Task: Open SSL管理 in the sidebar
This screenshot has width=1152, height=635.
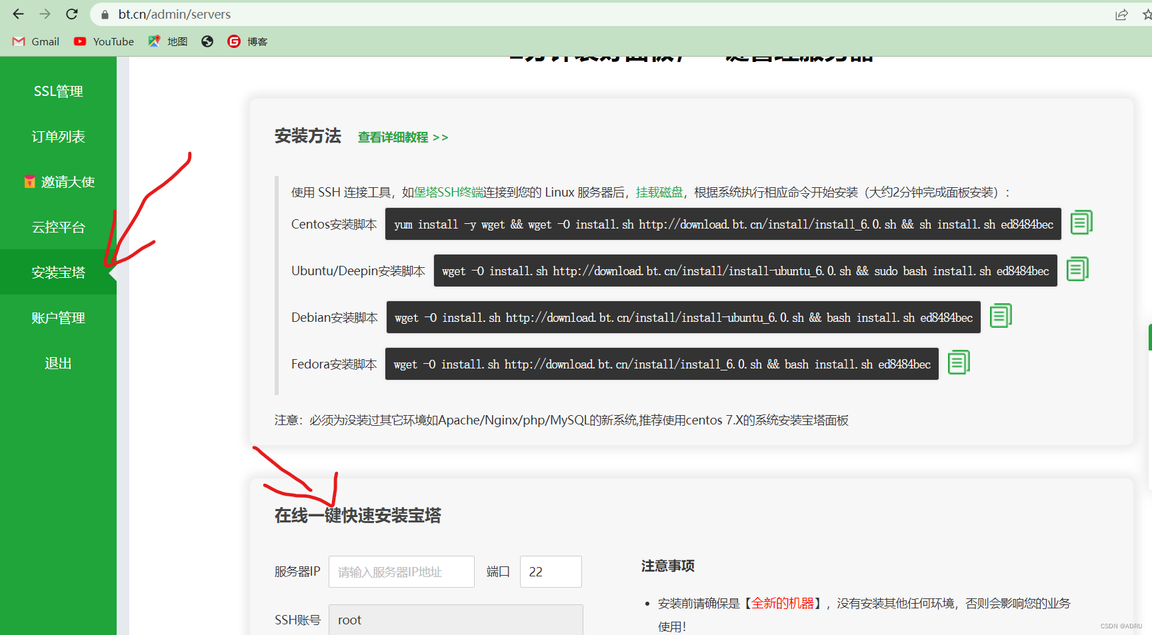Action: point(58,91)
